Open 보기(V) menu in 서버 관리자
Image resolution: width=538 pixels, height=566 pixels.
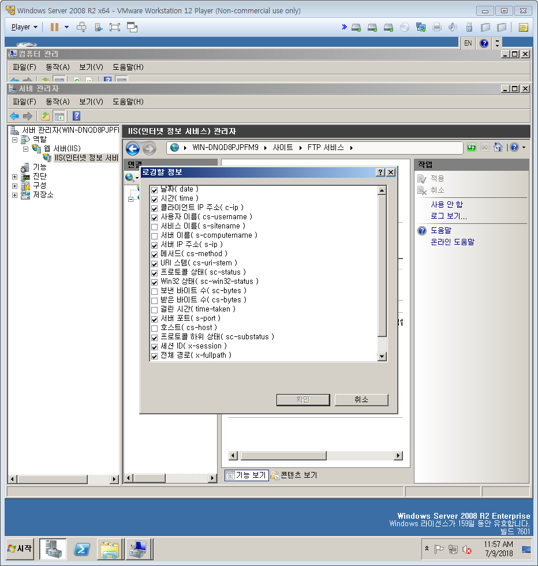click(x=91, y=102)
